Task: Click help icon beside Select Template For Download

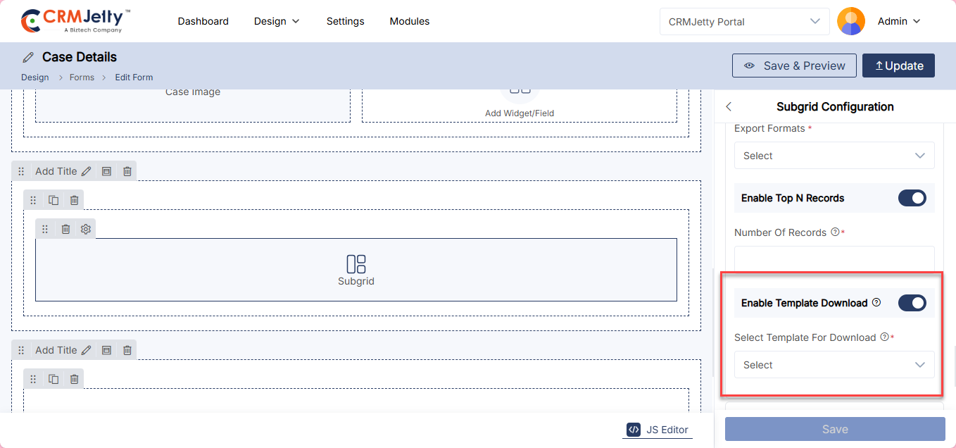Action: pyautogui.click(x=884, y=337)
